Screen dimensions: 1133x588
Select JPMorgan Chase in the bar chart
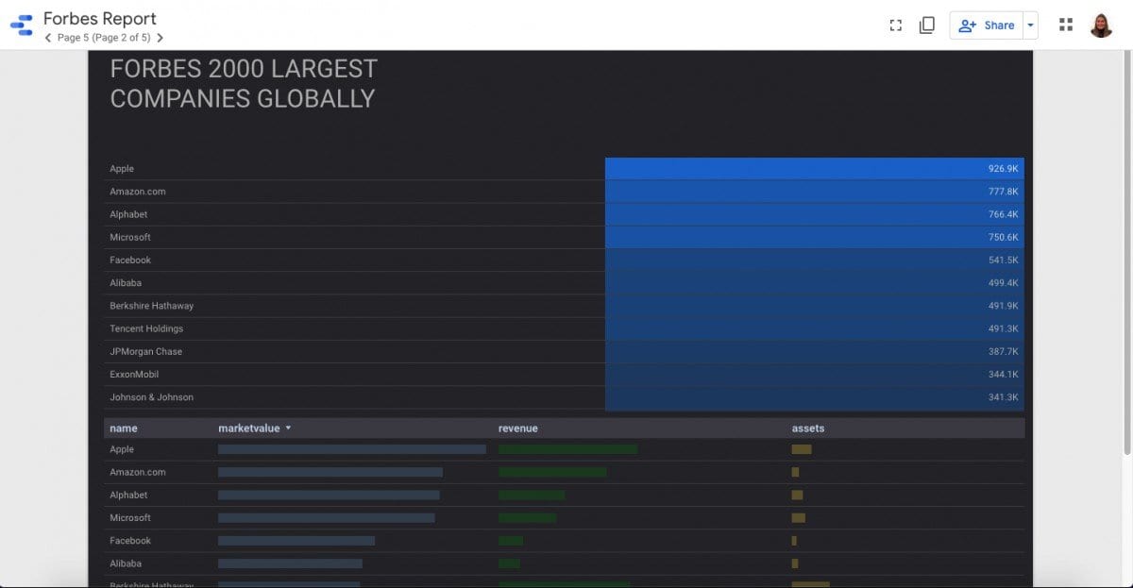pyautogui.click(x=146, y=352)
